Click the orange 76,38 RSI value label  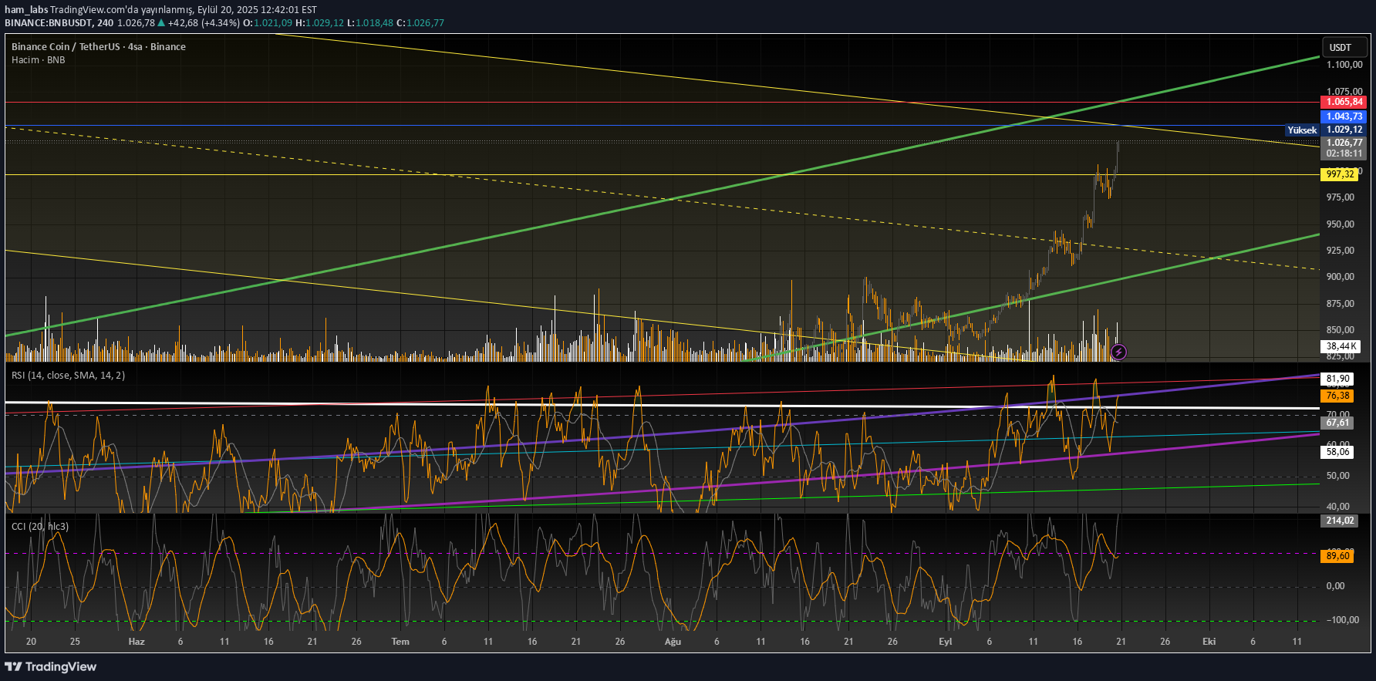point(1338,396)
